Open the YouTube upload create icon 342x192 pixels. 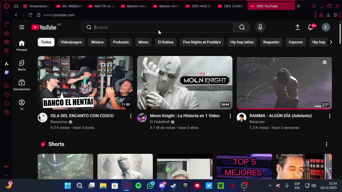(297, 27)
